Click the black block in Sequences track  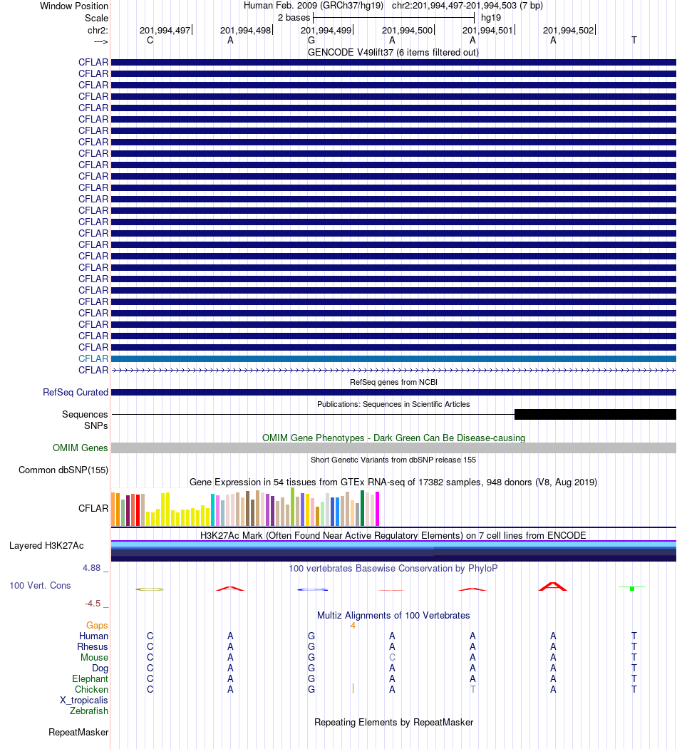(595, 414)
